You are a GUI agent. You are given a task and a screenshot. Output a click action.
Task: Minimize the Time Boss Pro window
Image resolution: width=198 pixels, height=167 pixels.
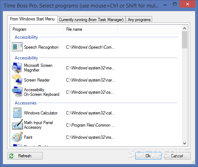165,5
